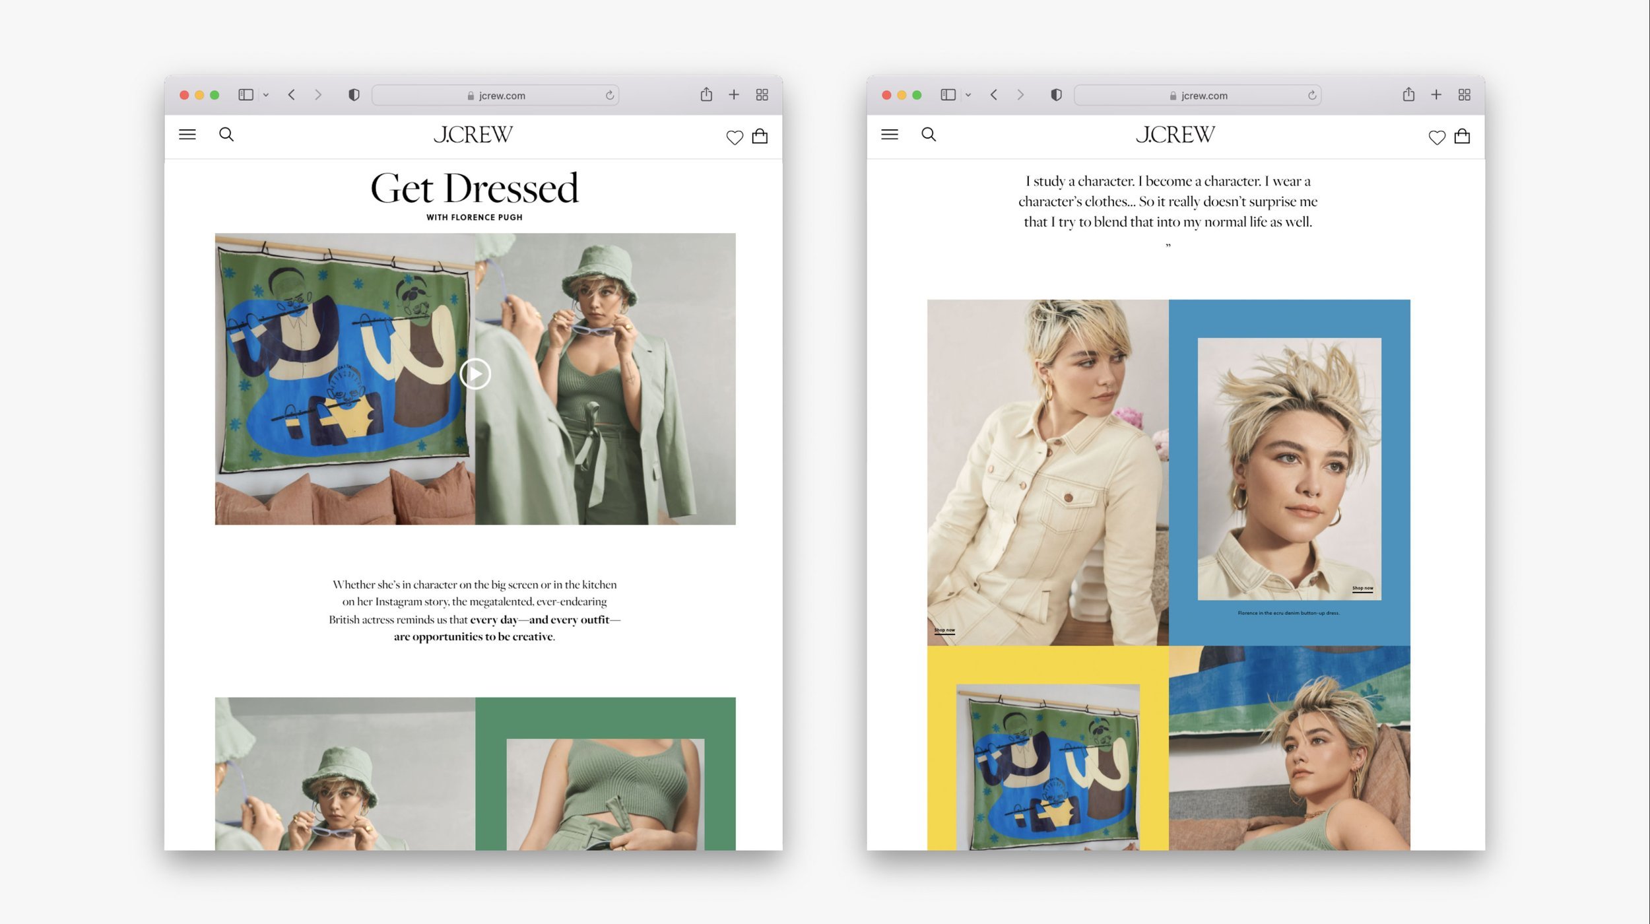Toggle the sidebar in the right Safari window

pyautogui.click(x=948, y=95)
